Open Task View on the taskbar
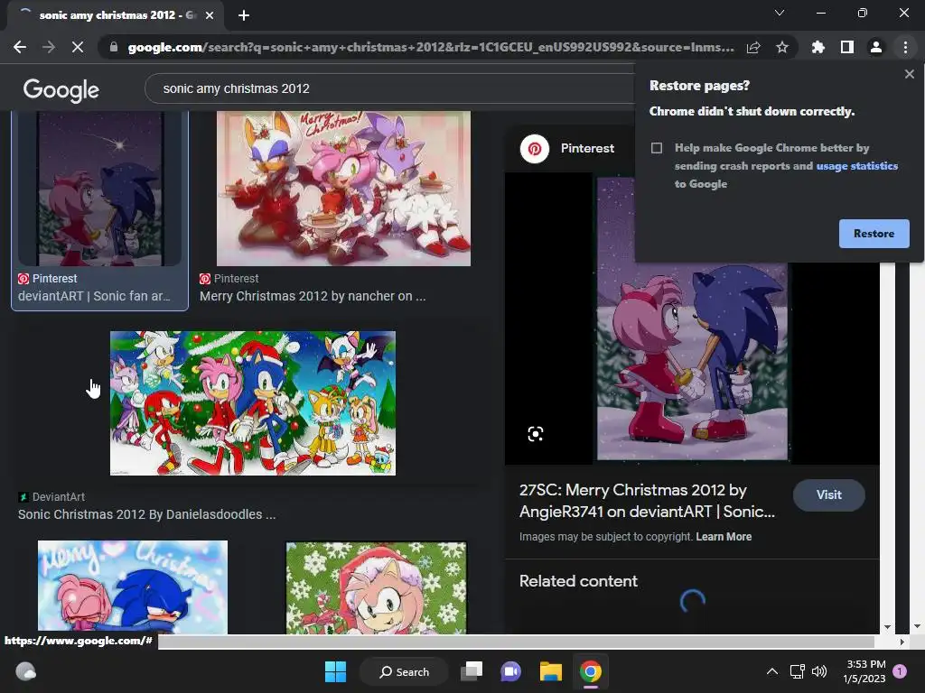Screen dimensions: 925x693 tap(471, 671)
